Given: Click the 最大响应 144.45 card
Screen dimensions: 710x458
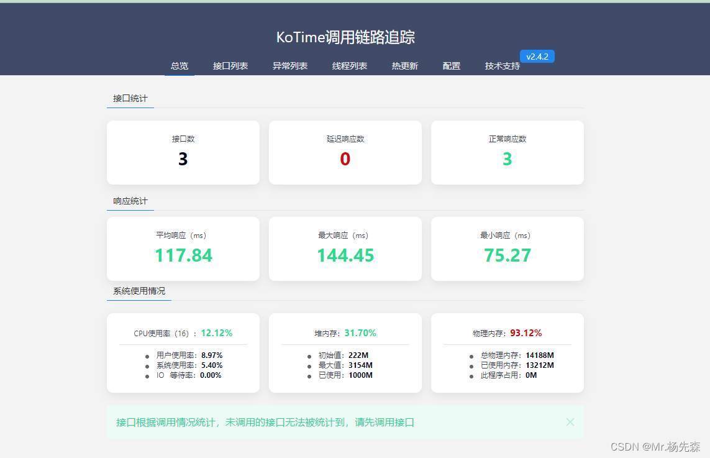Looking at the screenshot, I should point(345,249).
